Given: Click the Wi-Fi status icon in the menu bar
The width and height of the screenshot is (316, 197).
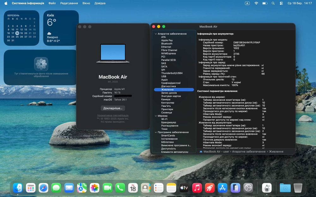Looking at the screenshot, I should coord(256,3).
